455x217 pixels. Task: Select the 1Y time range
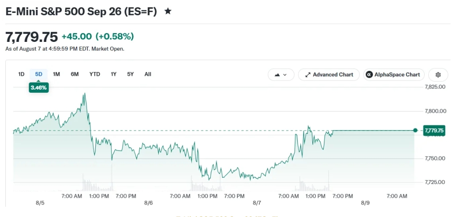tap(114, 74)
